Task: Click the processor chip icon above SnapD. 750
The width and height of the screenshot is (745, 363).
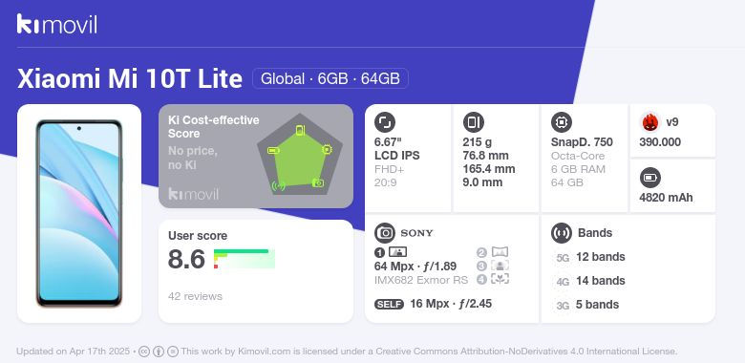Action: [x=562, y=122]
